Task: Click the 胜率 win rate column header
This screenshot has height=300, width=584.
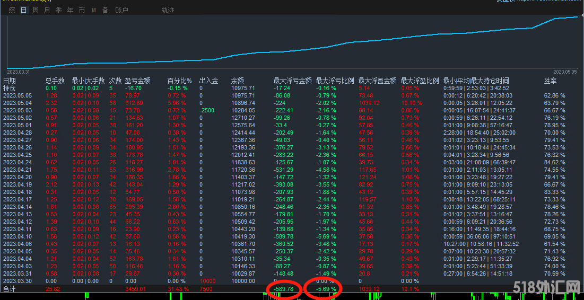Action: [551, 81]
